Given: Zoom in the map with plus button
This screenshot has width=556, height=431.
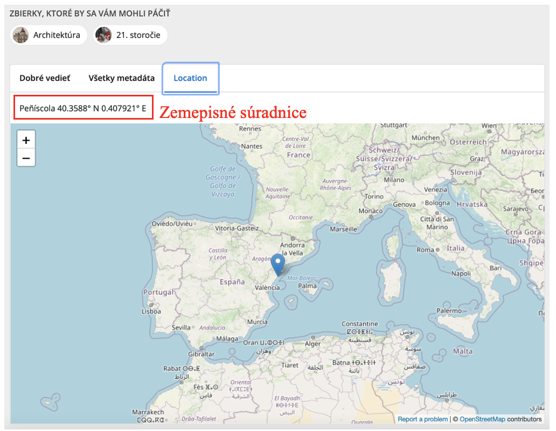Looking at the screenshot, I should (26, 140).
